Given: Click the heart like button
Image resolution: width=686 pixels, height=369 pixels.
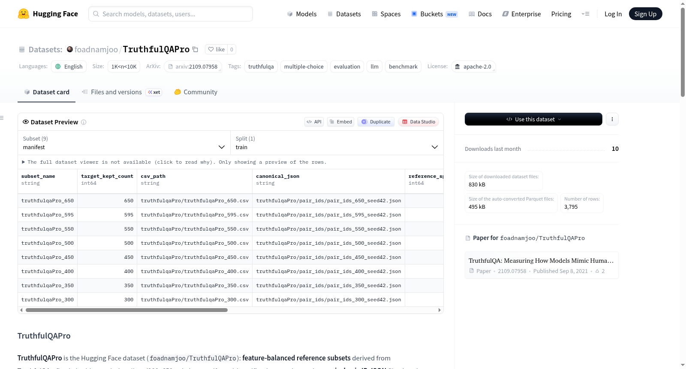Looking at the screenshot, I should (x=216, y=49).
